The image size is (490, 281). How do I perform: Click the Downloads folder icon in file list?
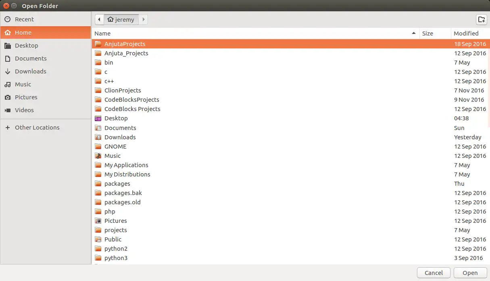[x=98, y=137]
